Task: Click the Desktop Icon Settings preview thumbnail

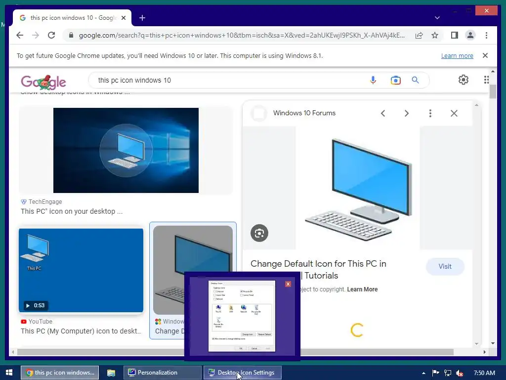Action: (x=242, y=316)
